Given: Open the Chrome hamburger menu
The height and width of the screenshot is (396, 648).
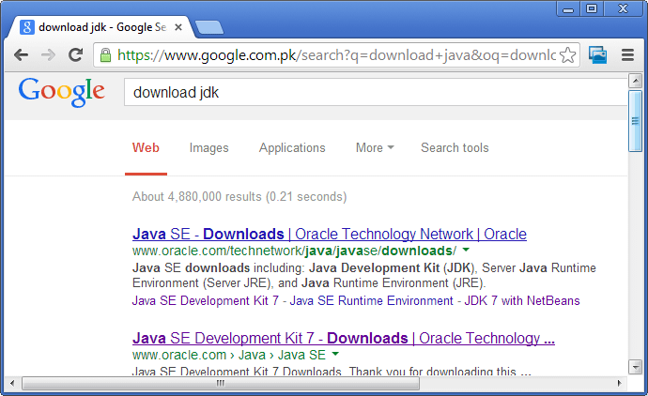Looking at the screenshot, I should (x=628, y=55).
